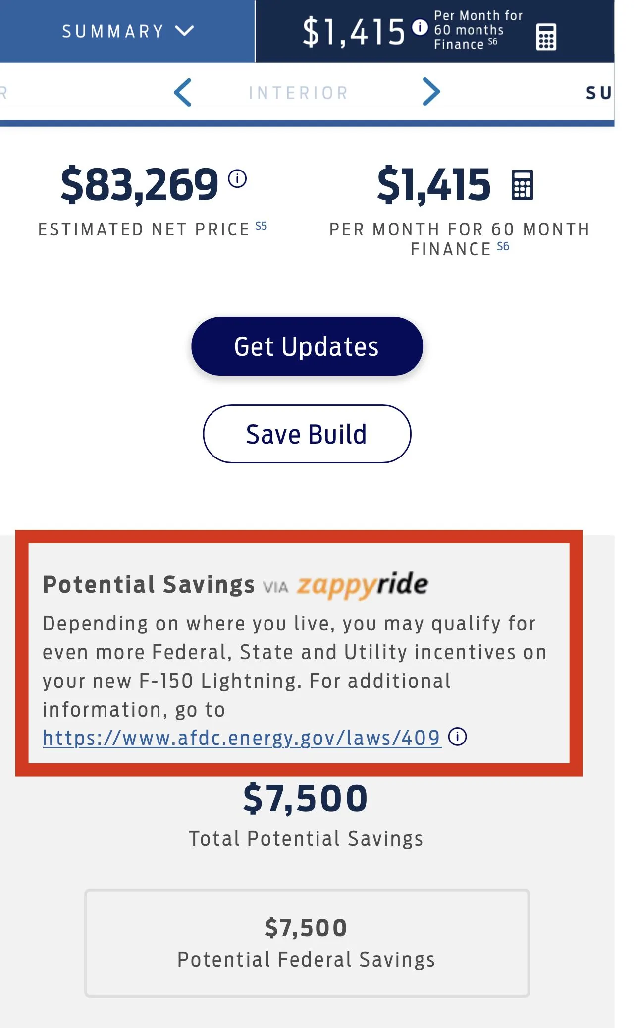Go to the previous step with the left arrow
The height and width of the screenshot is (1028, 636).
(183, 92)
